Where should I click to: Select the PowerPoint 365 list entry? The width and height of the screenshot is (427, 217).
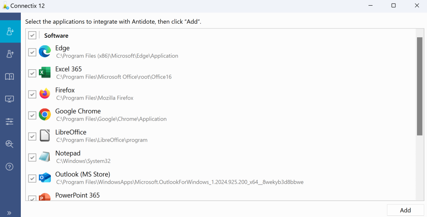coord(77,195)
